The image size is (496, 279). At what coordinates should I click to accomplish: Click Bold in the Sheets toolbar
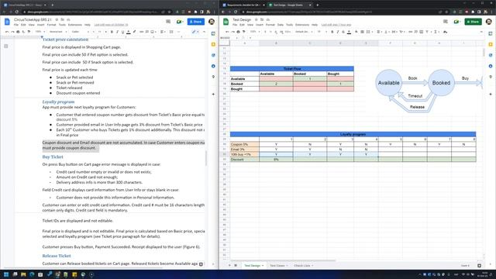332,32
